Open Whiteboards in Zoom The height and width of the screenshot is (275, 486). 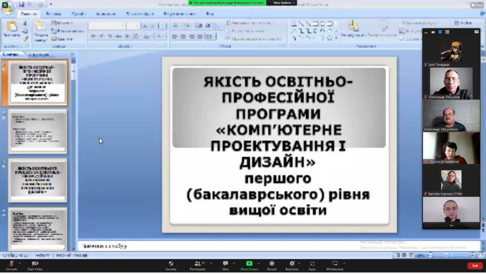335,265
